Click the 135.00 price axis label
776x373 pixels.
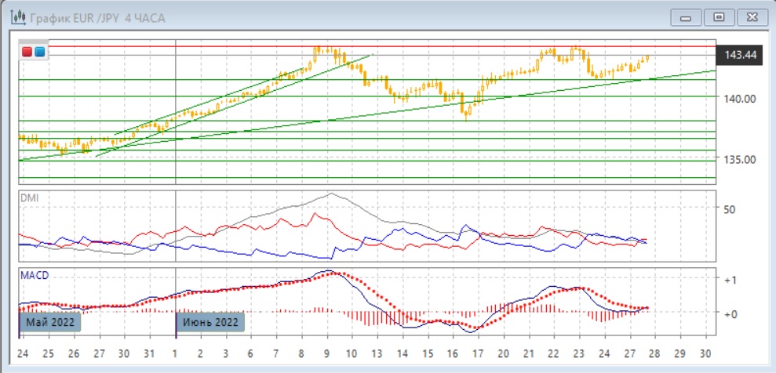point(739,159)
